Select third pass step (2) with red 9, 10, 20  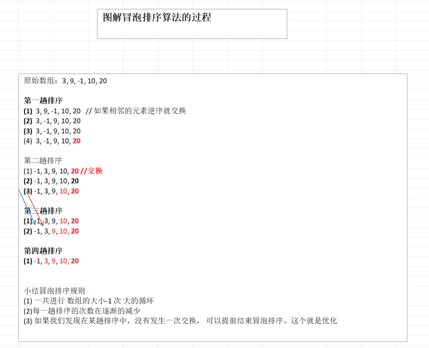click(51, 231)
